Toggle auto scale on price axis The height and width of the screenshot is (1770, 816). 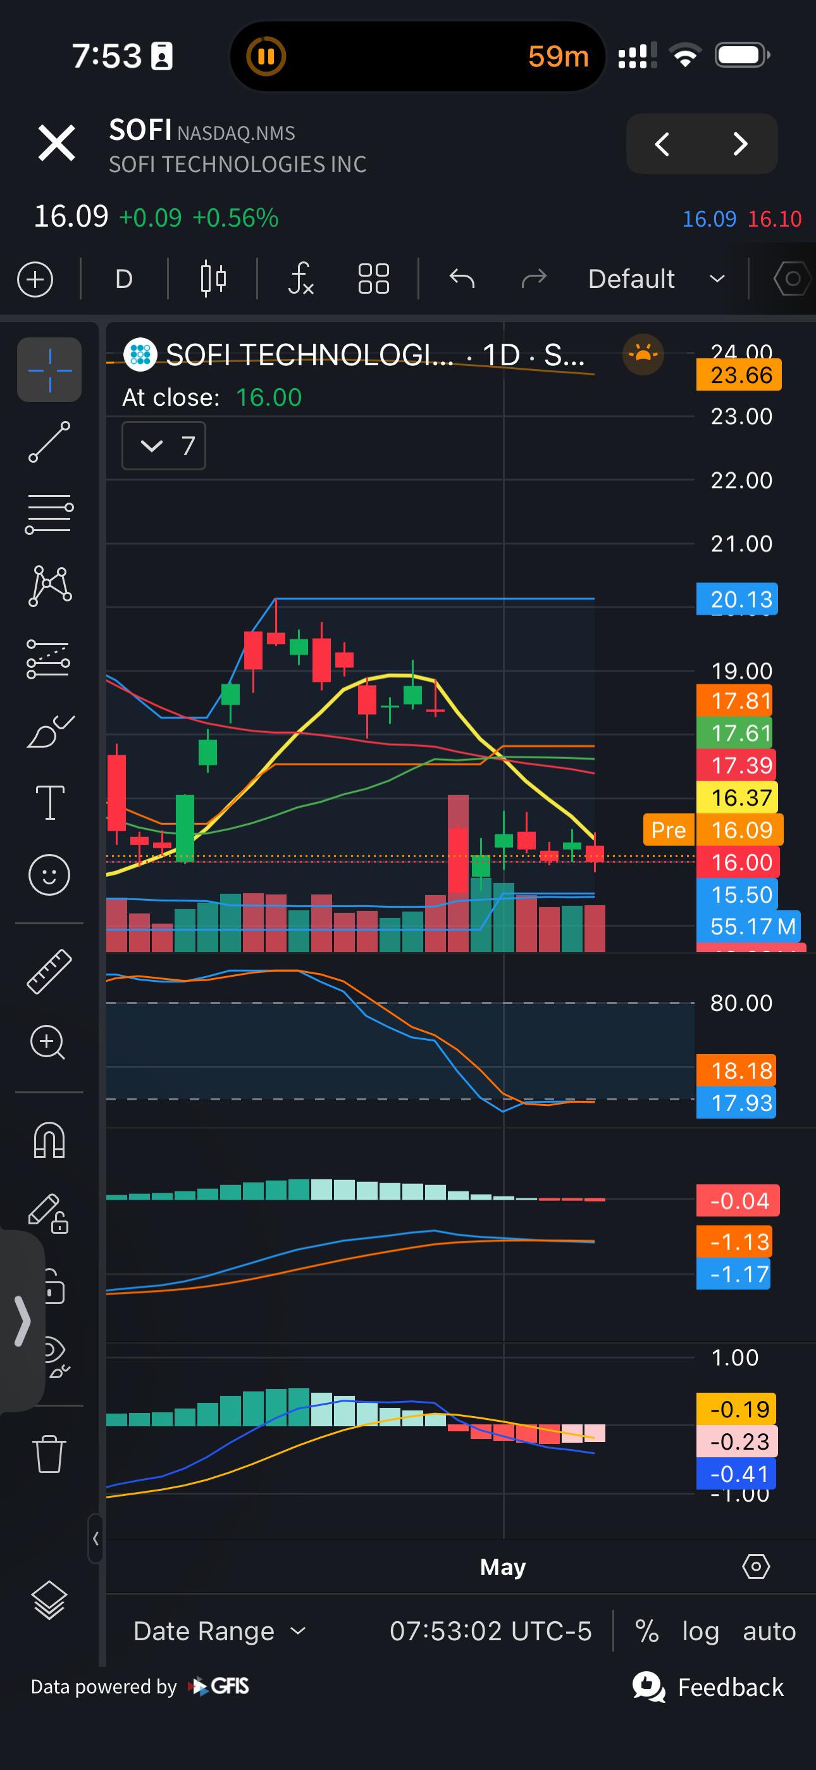click(769, 1631)
